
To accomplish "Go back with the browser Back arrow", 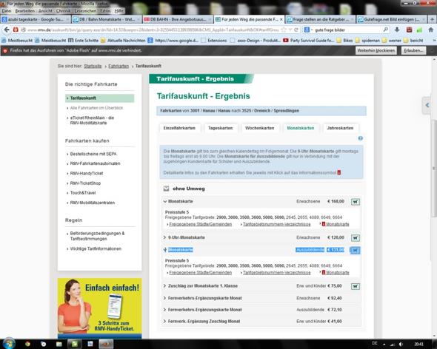I will tap(7, 30).
